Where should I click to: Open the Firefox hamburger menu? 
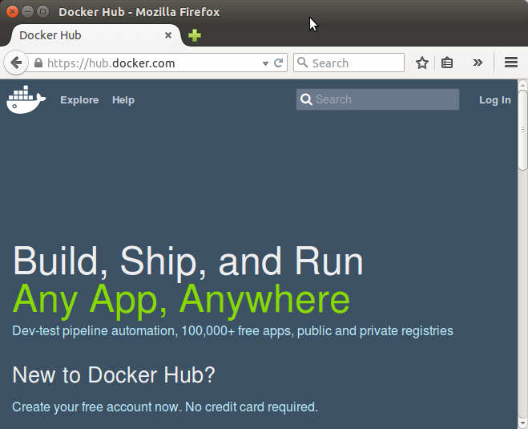pyautogui.click(x=511, y=63)
